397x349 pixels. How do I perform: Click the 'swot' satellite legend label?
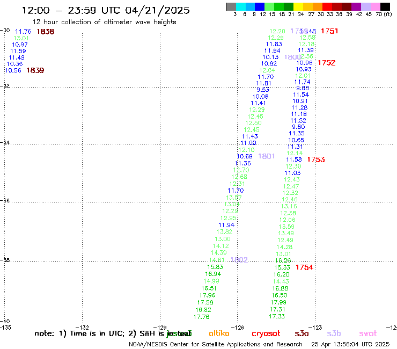pos(368,334)
